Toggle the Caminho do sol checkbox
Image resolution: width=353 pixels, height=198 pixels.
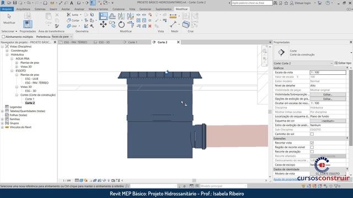312,134
